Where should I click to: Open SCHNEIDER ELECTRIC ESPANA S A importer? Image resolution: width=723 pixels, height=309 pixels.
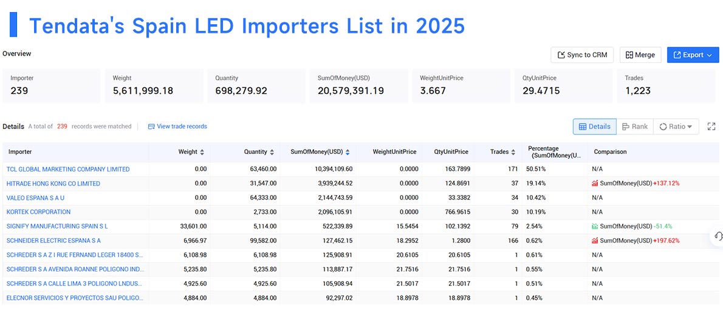point(53,241)
